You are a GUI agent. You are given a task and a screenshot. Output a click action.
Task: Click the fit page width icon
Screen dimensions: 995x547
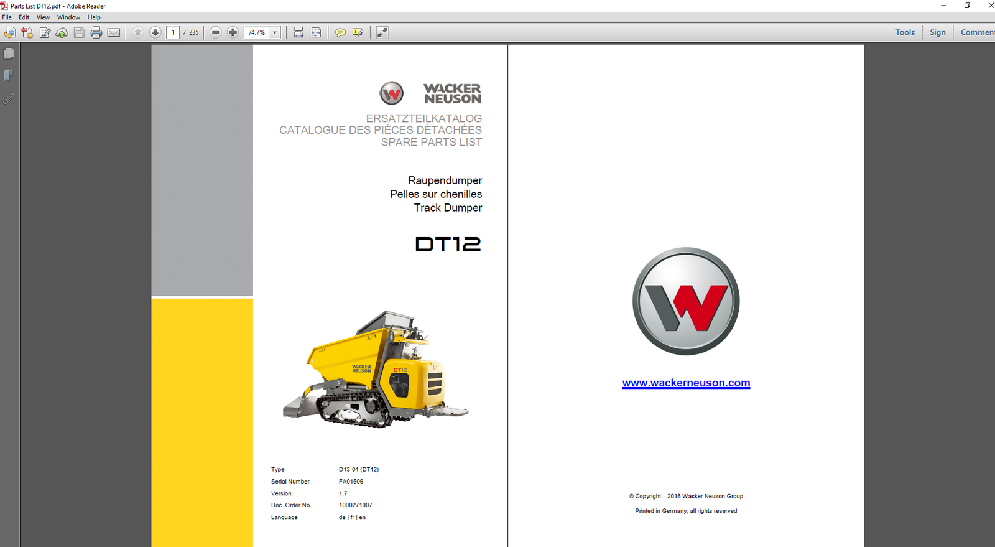(x=298, y=32)
